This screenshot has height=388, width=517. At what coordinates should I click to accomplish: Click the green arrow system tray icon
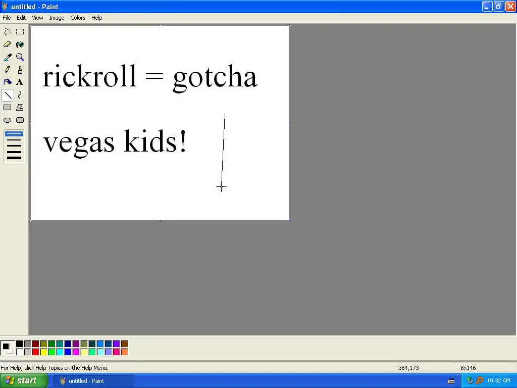[x=470, y=381]
